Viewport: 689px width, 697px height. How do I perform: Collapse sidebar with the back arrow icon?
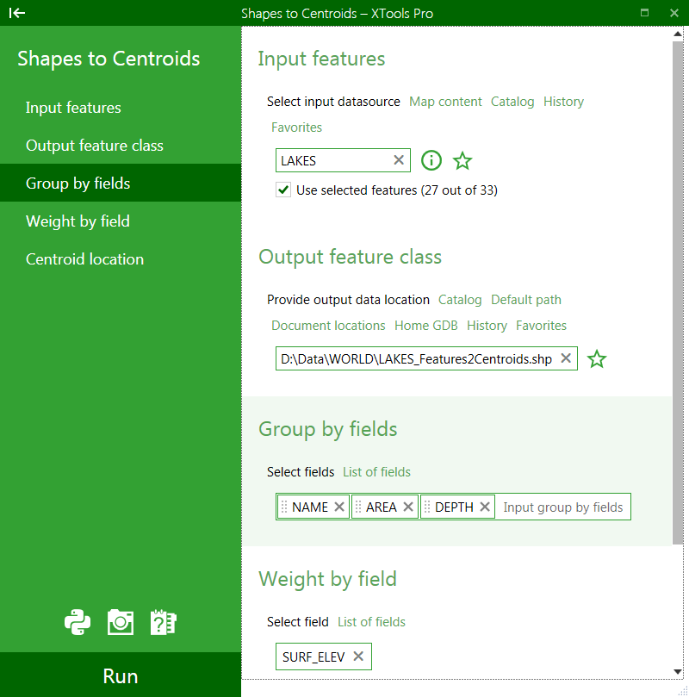17,13
